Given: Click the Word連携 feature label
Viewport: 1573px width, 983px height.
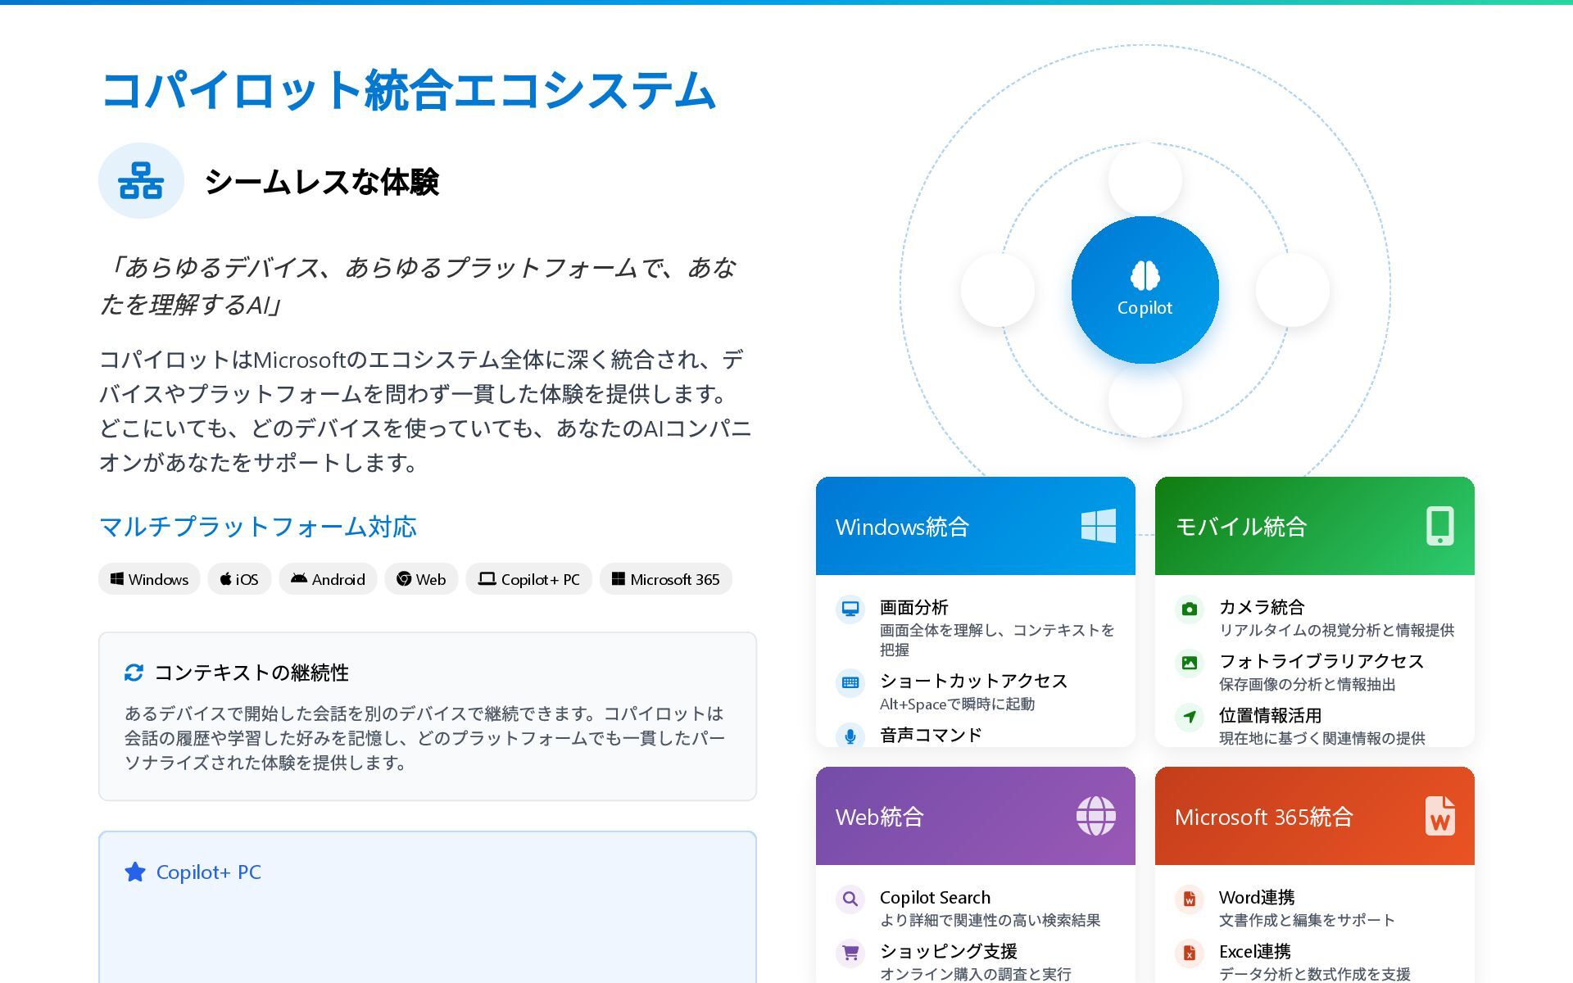Looking at the screenshot, I should point(1257,897).
